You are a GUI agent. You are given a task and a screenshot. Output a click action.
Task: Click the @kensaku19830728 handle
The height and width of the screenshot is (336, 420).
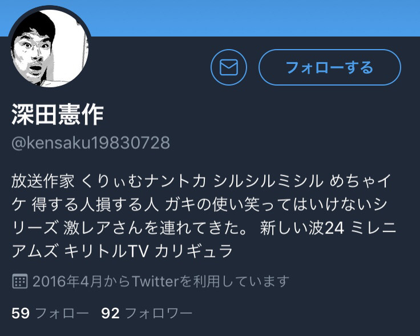(x=91, y=143)
